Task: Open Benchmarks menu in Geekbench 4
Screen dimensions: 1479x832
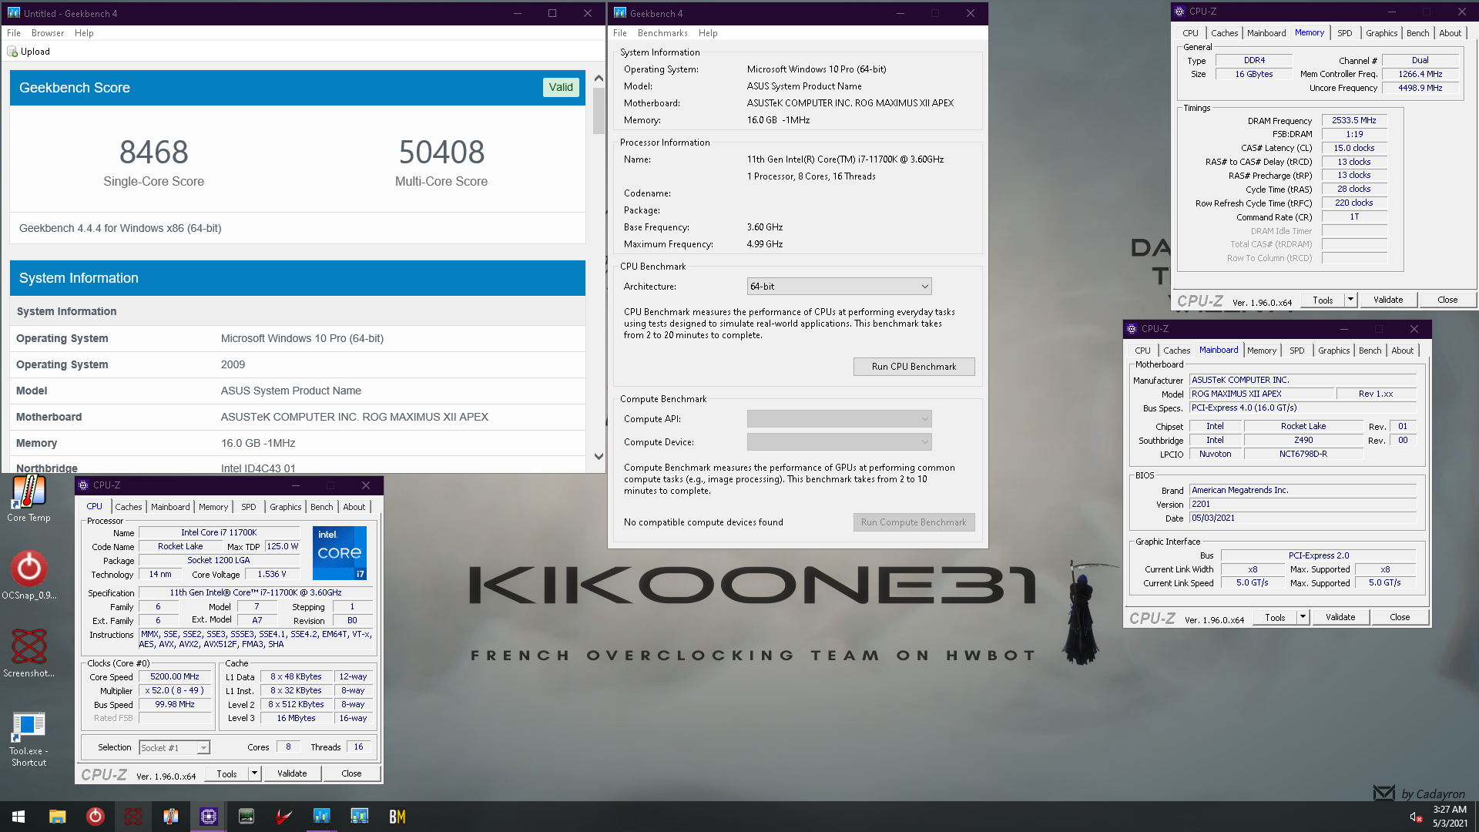Action: [x=662, y=33]
